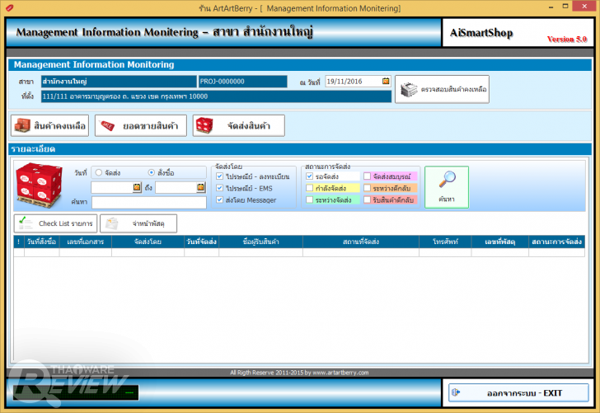The height and width of the screenshot is (413, 600).
Task: Open the ยอดขายสินค้า sales button
Action: [x=141, y=125]
